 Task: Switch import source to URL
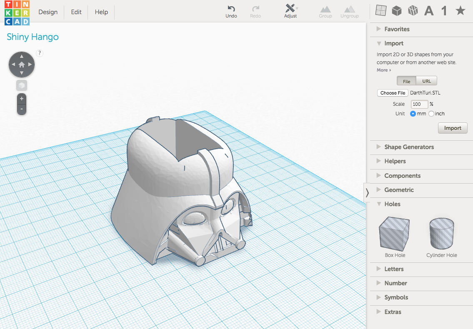tap(426, 81)
